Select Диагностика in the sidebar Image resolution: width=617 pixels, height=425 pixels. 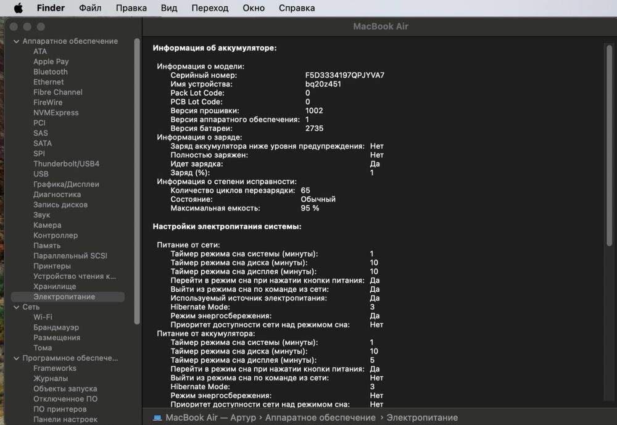pyautogui.click(x=57, y=194)
